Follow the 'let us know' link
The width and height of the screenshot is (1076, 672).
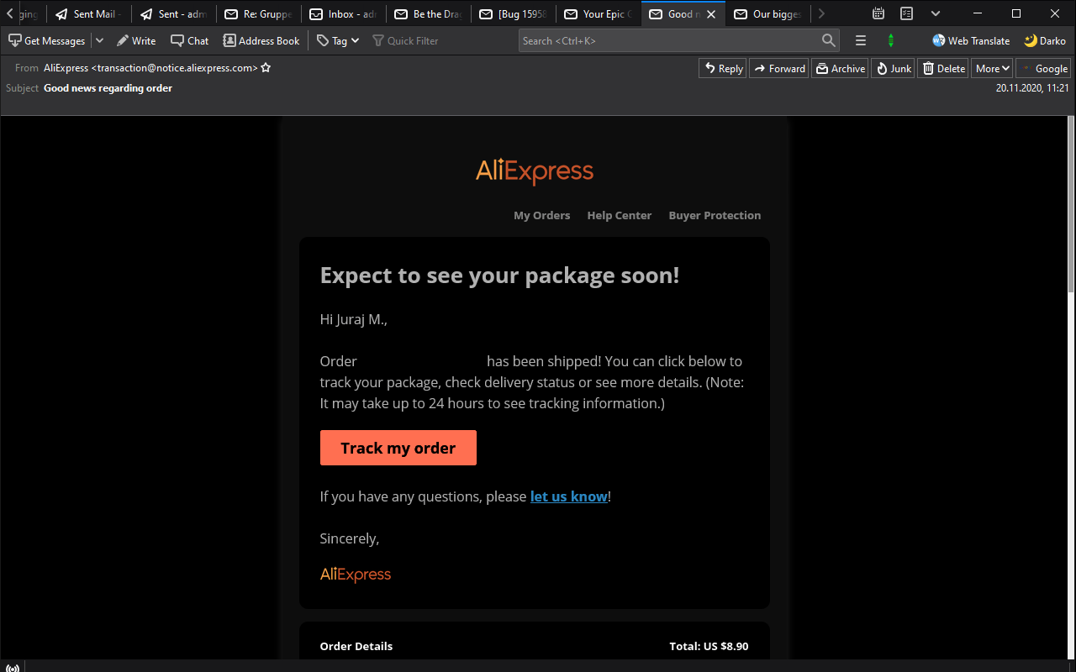[x=569, y=496]
